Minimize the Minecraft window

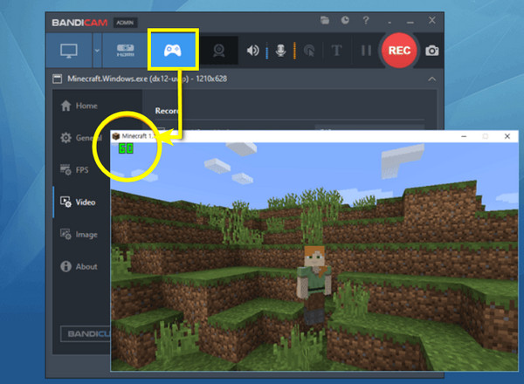[x=464, y=136]
